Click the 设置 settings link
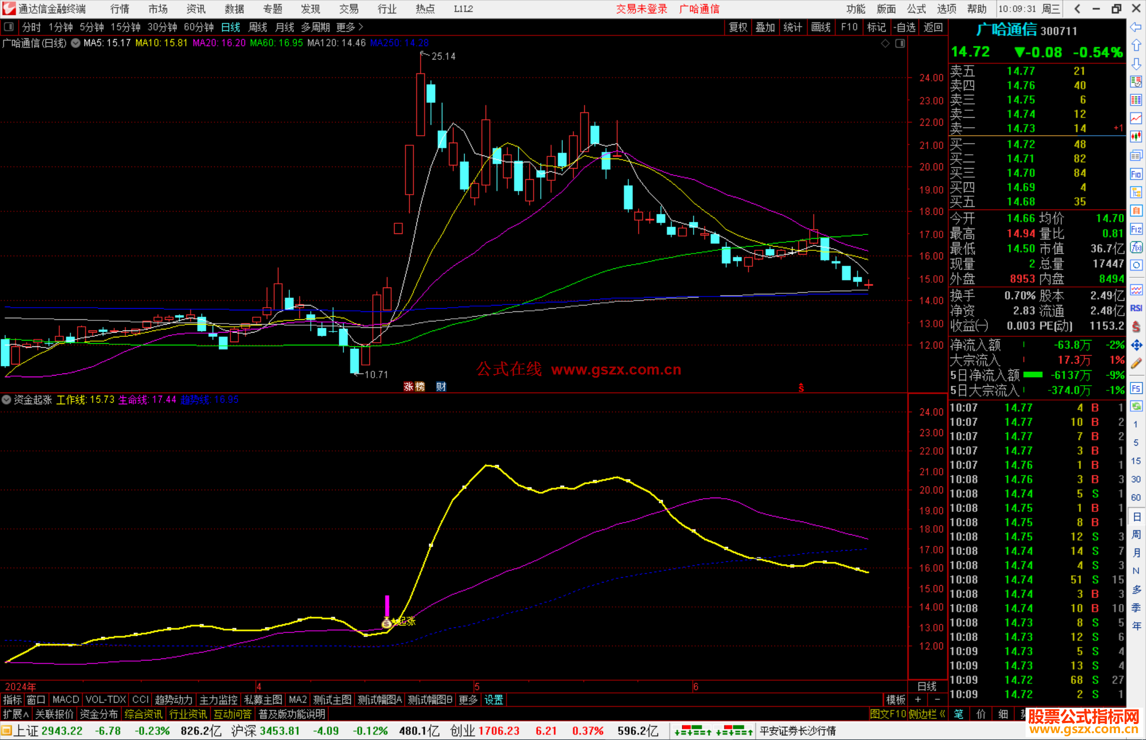The height and width of the screenshot is (740, 1146). click(x=493, y=700)
